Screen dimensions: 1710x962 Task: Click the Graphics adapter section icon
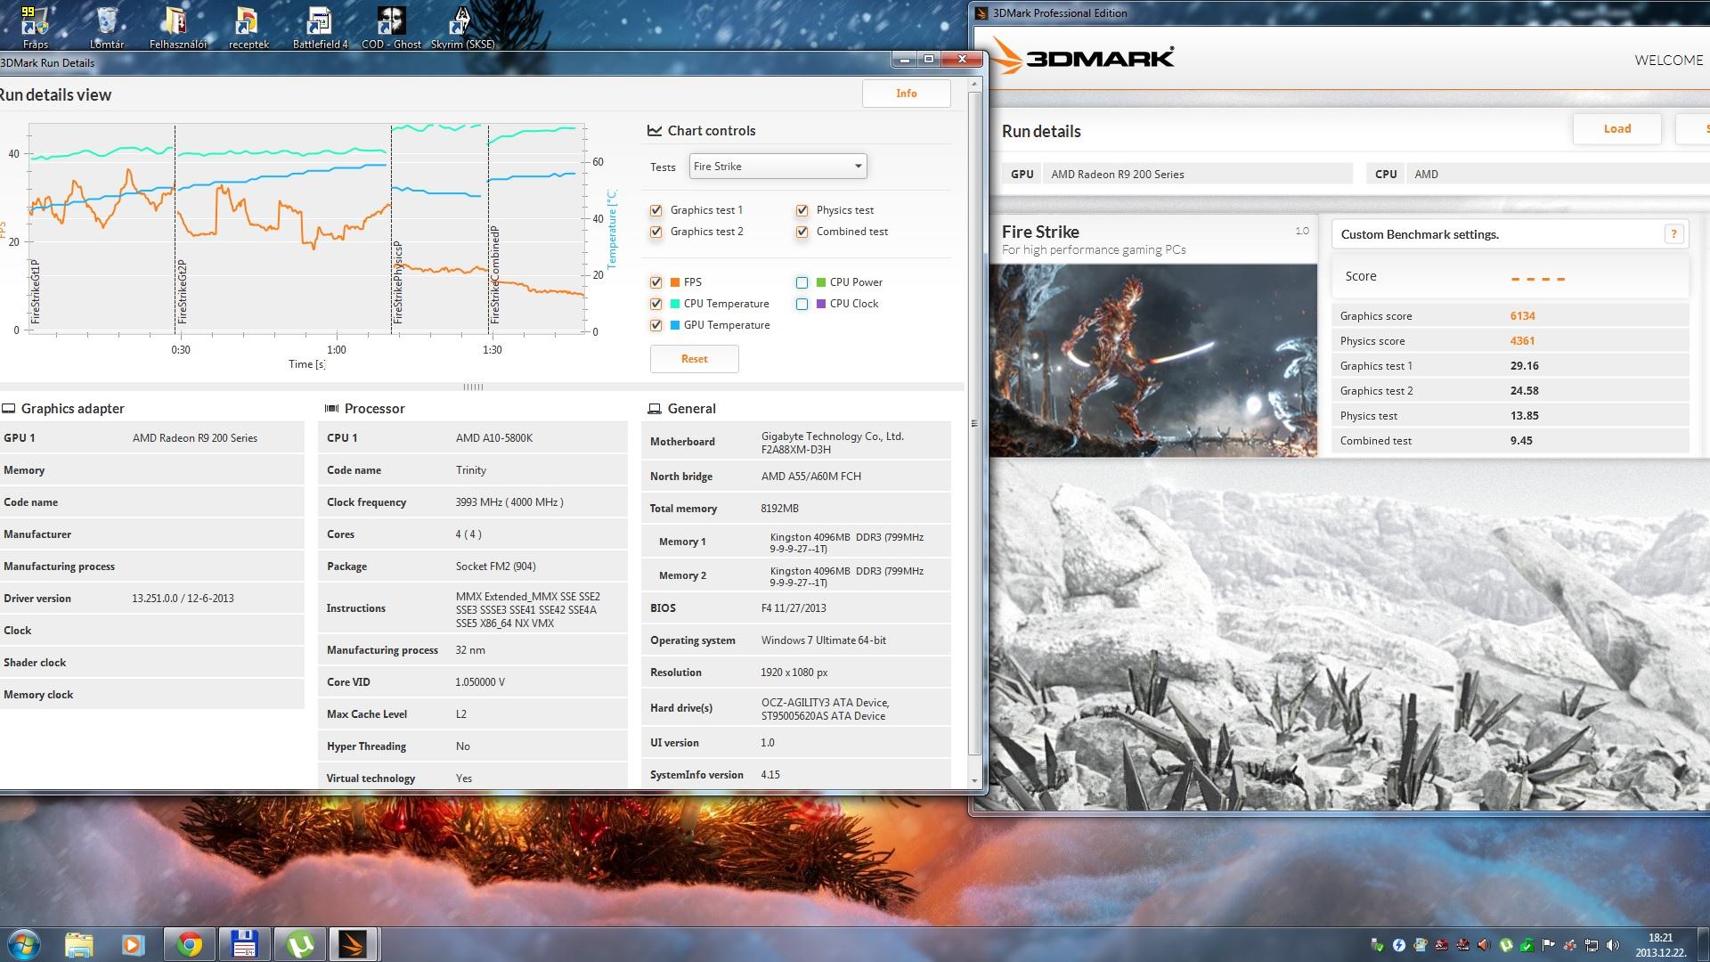(9, 409)
